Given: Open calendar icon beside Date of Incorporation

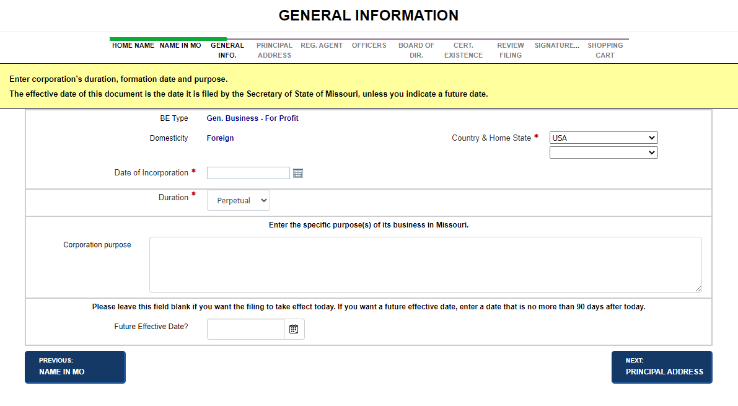Looking at the screenshot, I should pyautogui.click(x=298, y=174).
